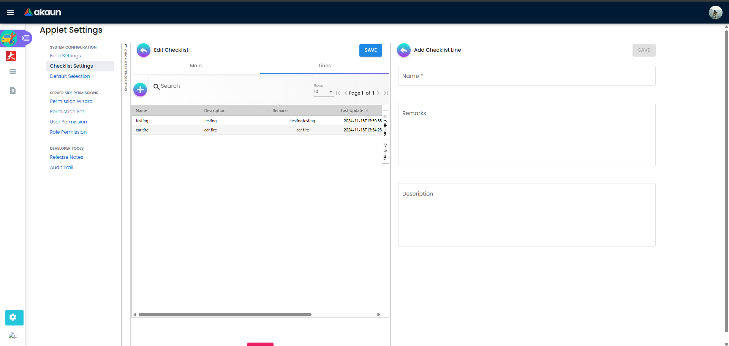This screenshot has height=346, width=729.
Task: Go to next page of lines table
Action: coord(378,93)
